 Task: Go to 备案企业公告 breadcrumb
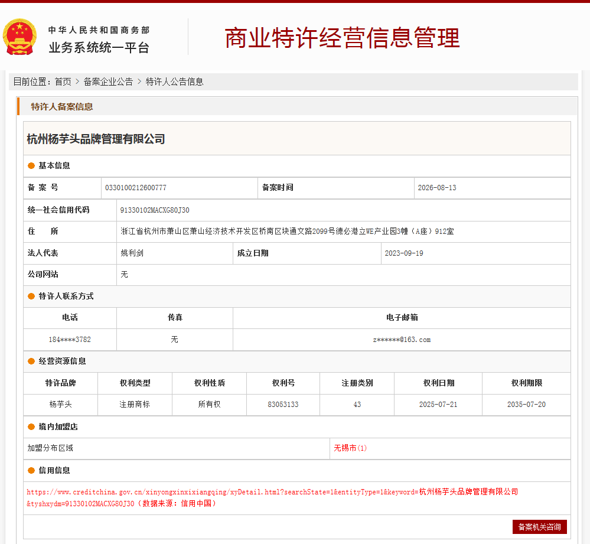coord(108,82)
